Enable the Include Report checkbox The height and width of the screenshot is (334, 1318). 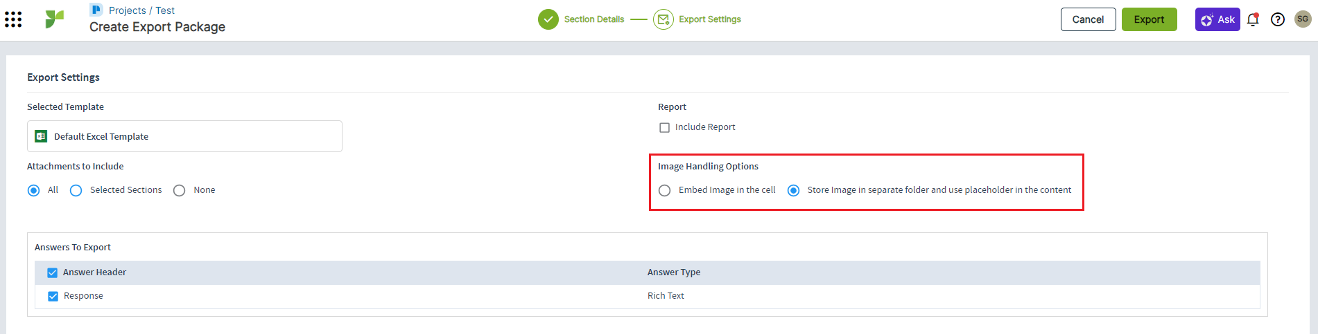point(664,127)
